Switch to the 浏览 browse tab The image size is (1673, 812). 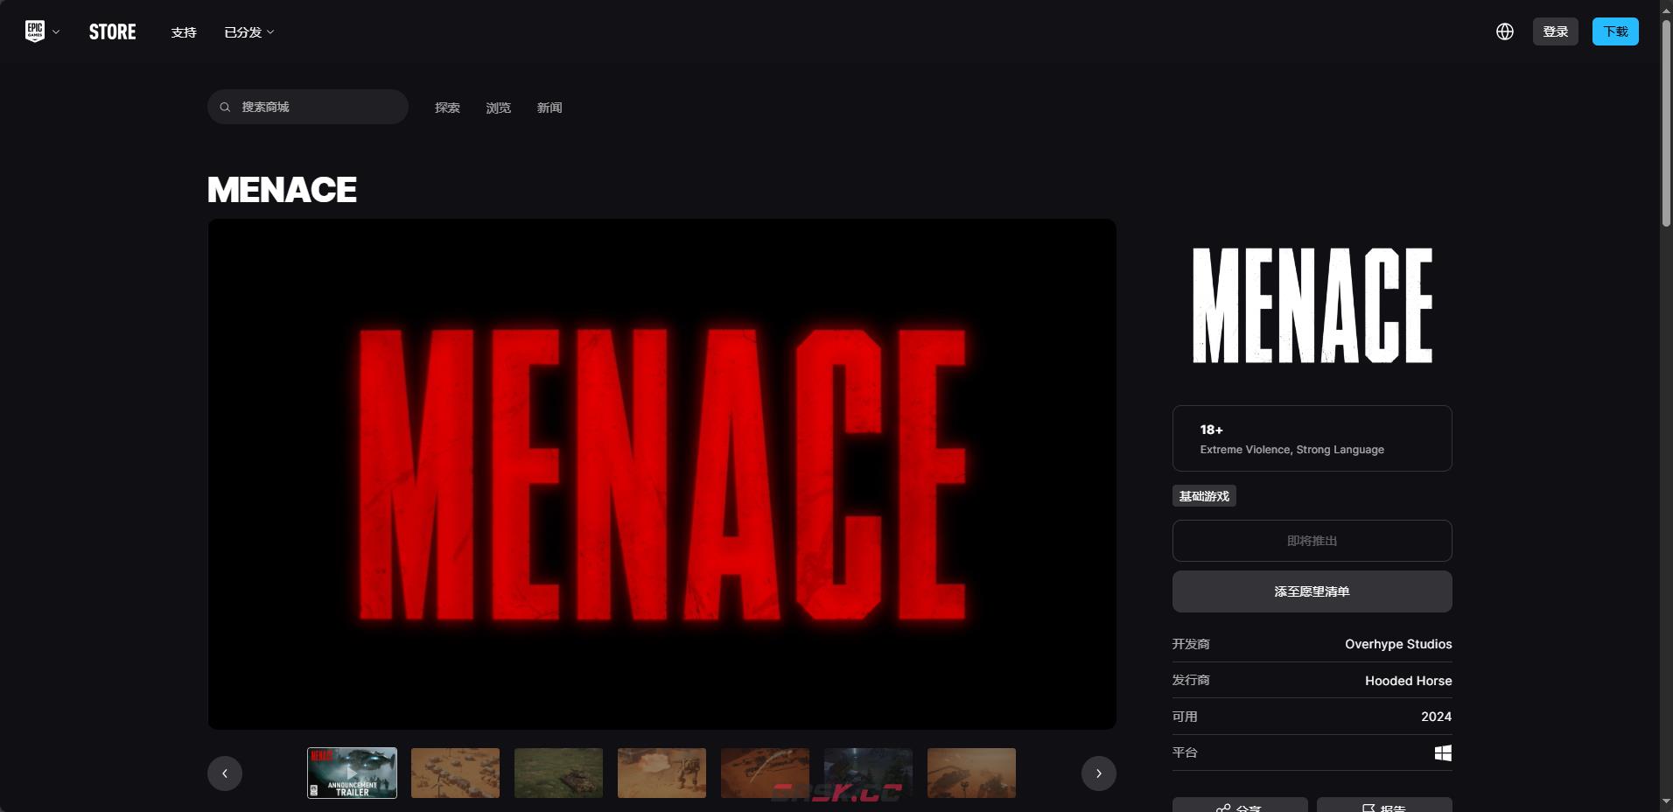[498, 108]
